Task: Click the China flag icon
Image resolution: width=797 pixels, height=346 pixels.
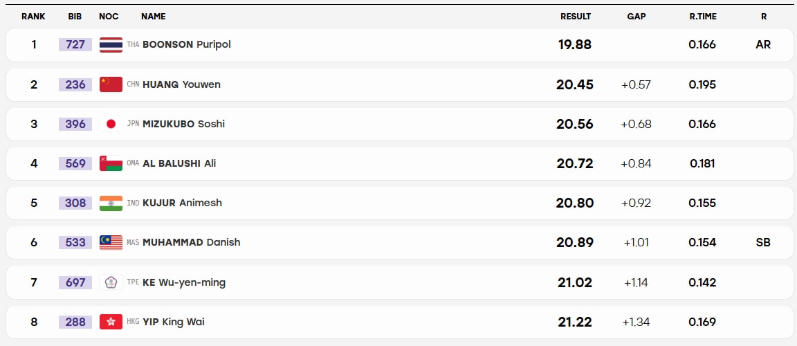Action: point(111,84)
